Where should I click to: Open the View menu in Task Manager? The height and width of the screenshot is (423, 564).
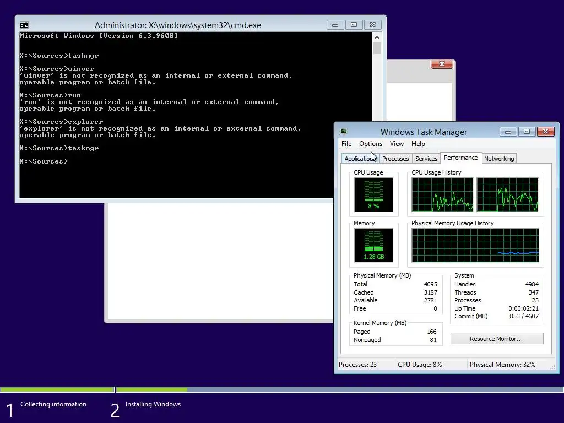397,144
